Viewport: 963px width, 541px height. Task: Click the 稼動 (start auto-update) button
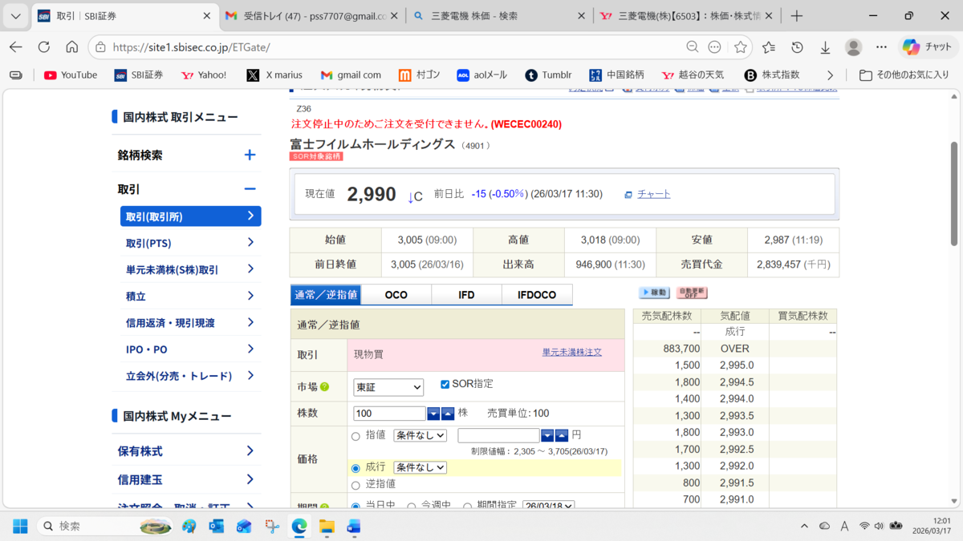tap(654, 293)
